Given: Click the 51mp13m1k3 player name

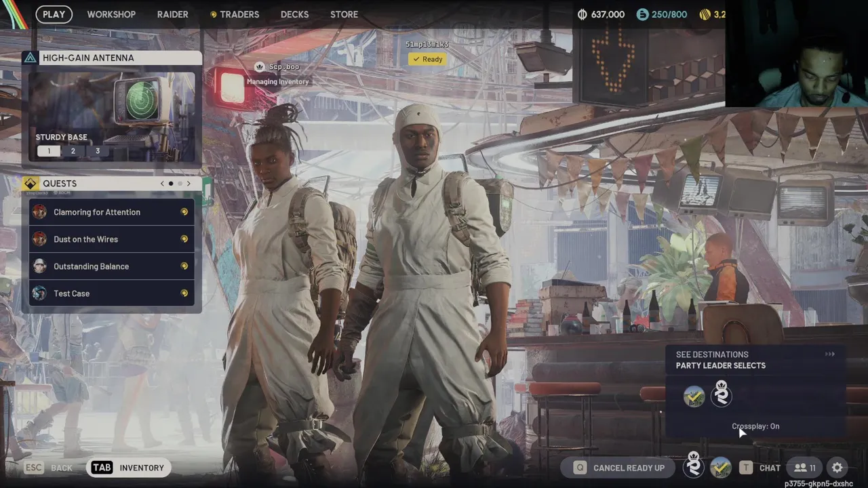Looking at the screenshot, I should [427, 45].
